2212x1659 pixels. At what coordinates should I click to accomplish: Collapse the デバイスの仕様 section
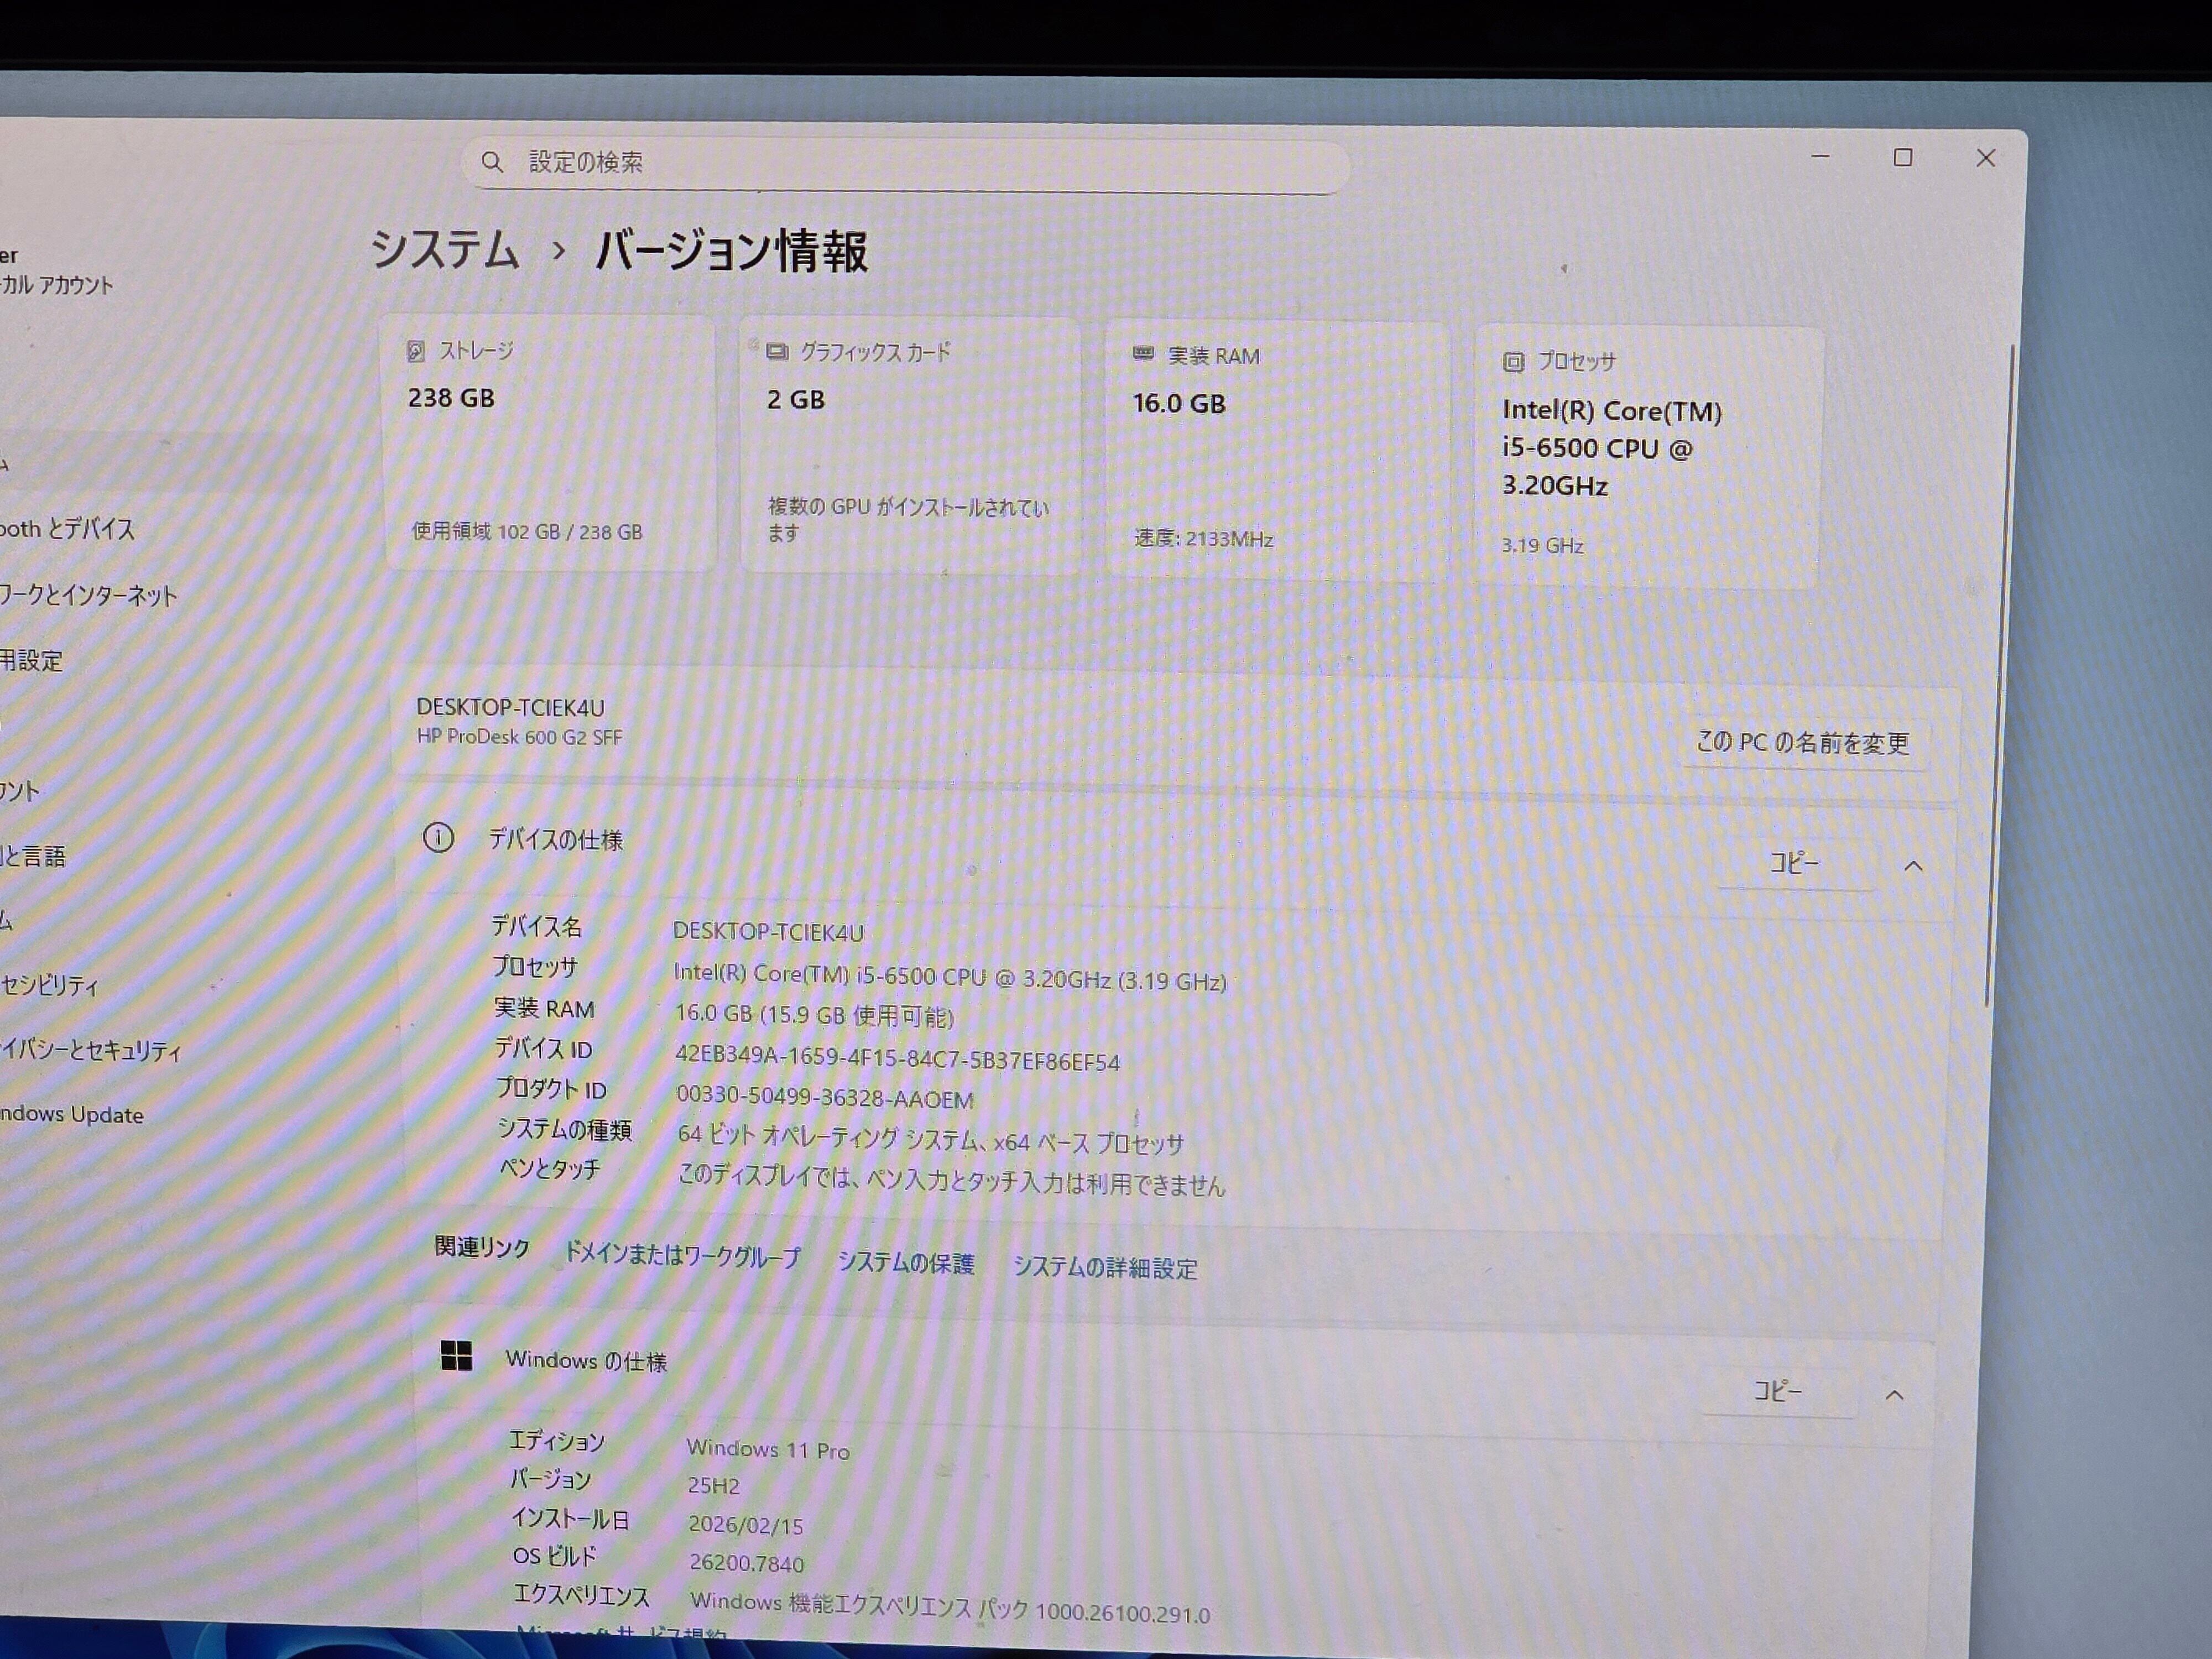(x=1912, y=866)
